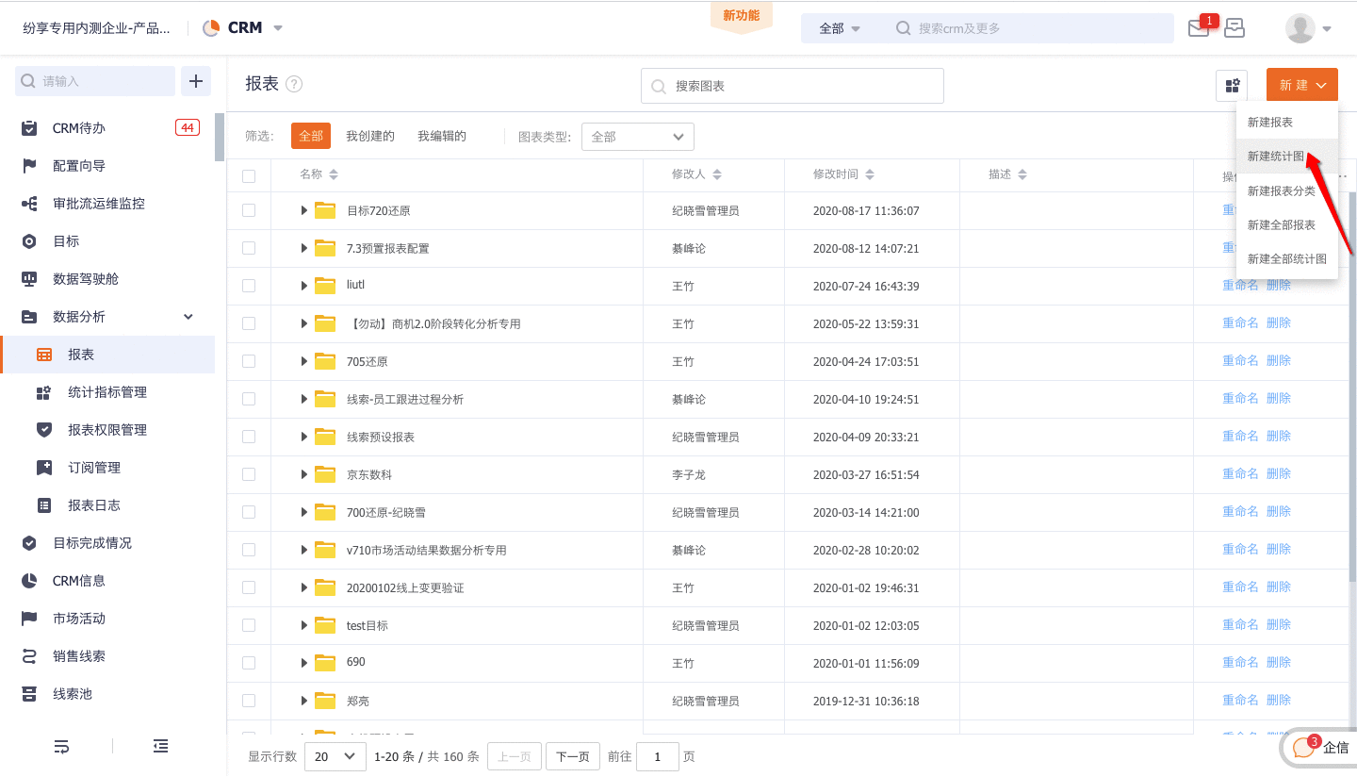Check the box for test目标 row
The image size is (1357, 777).
[249, 625]
